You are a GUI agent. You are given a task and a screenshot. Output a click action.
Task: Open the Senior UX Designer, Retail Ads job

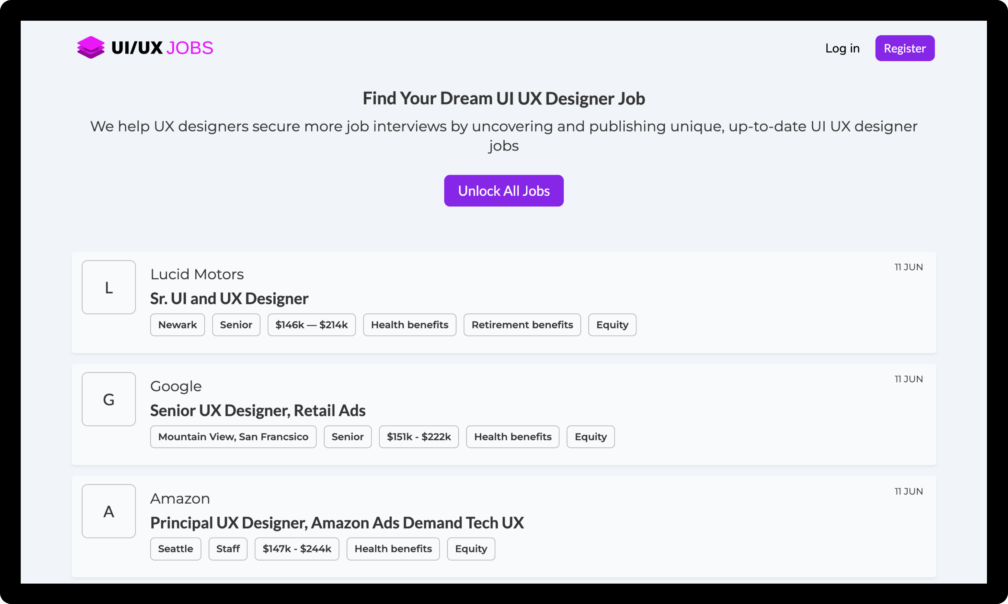coord(258,411)
